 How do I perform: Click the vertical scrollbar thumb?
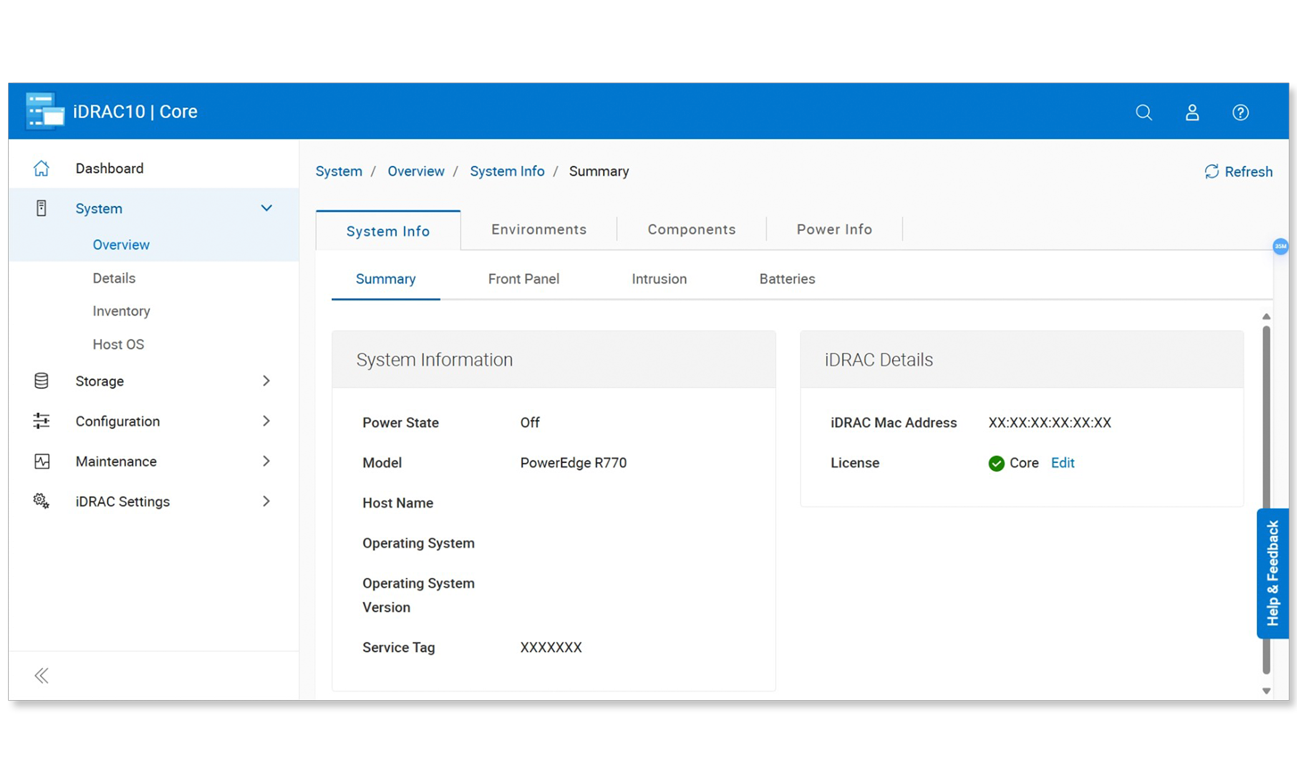tap(1266, 500)
